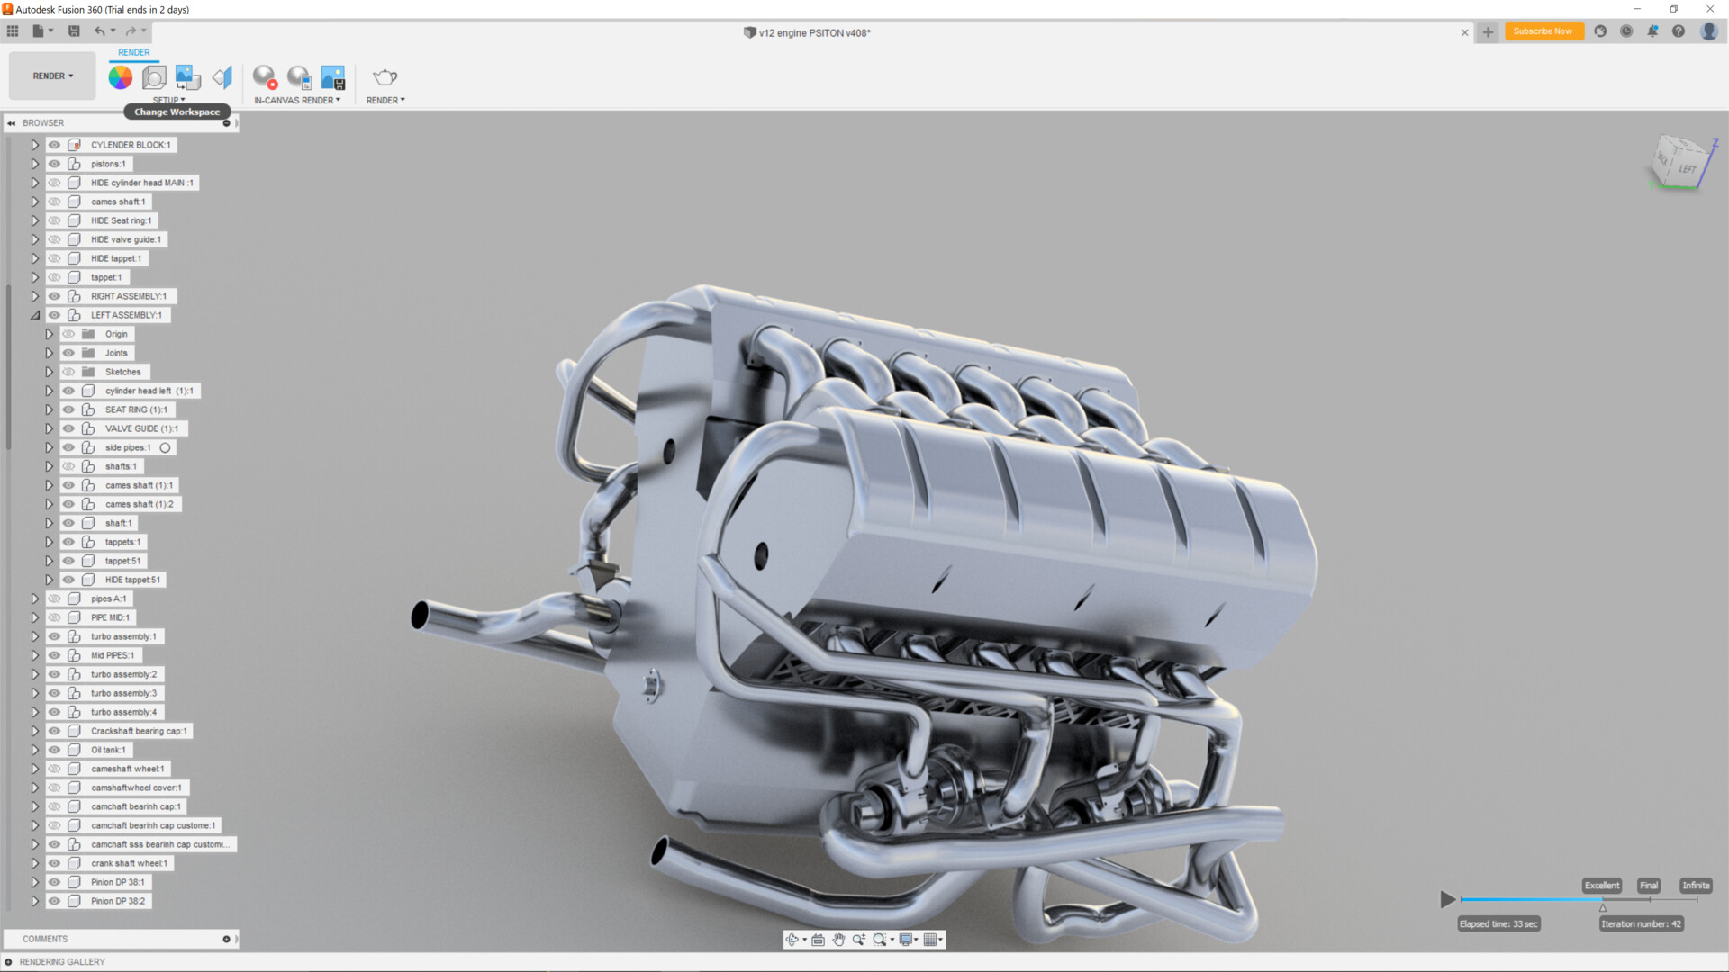
Task: Open the Scene Settings tool
Action: point(152,77)
